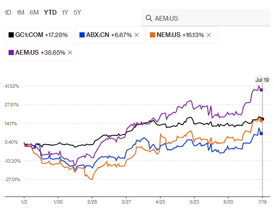
Task: Show the 5Y time range
Action: 77,12
